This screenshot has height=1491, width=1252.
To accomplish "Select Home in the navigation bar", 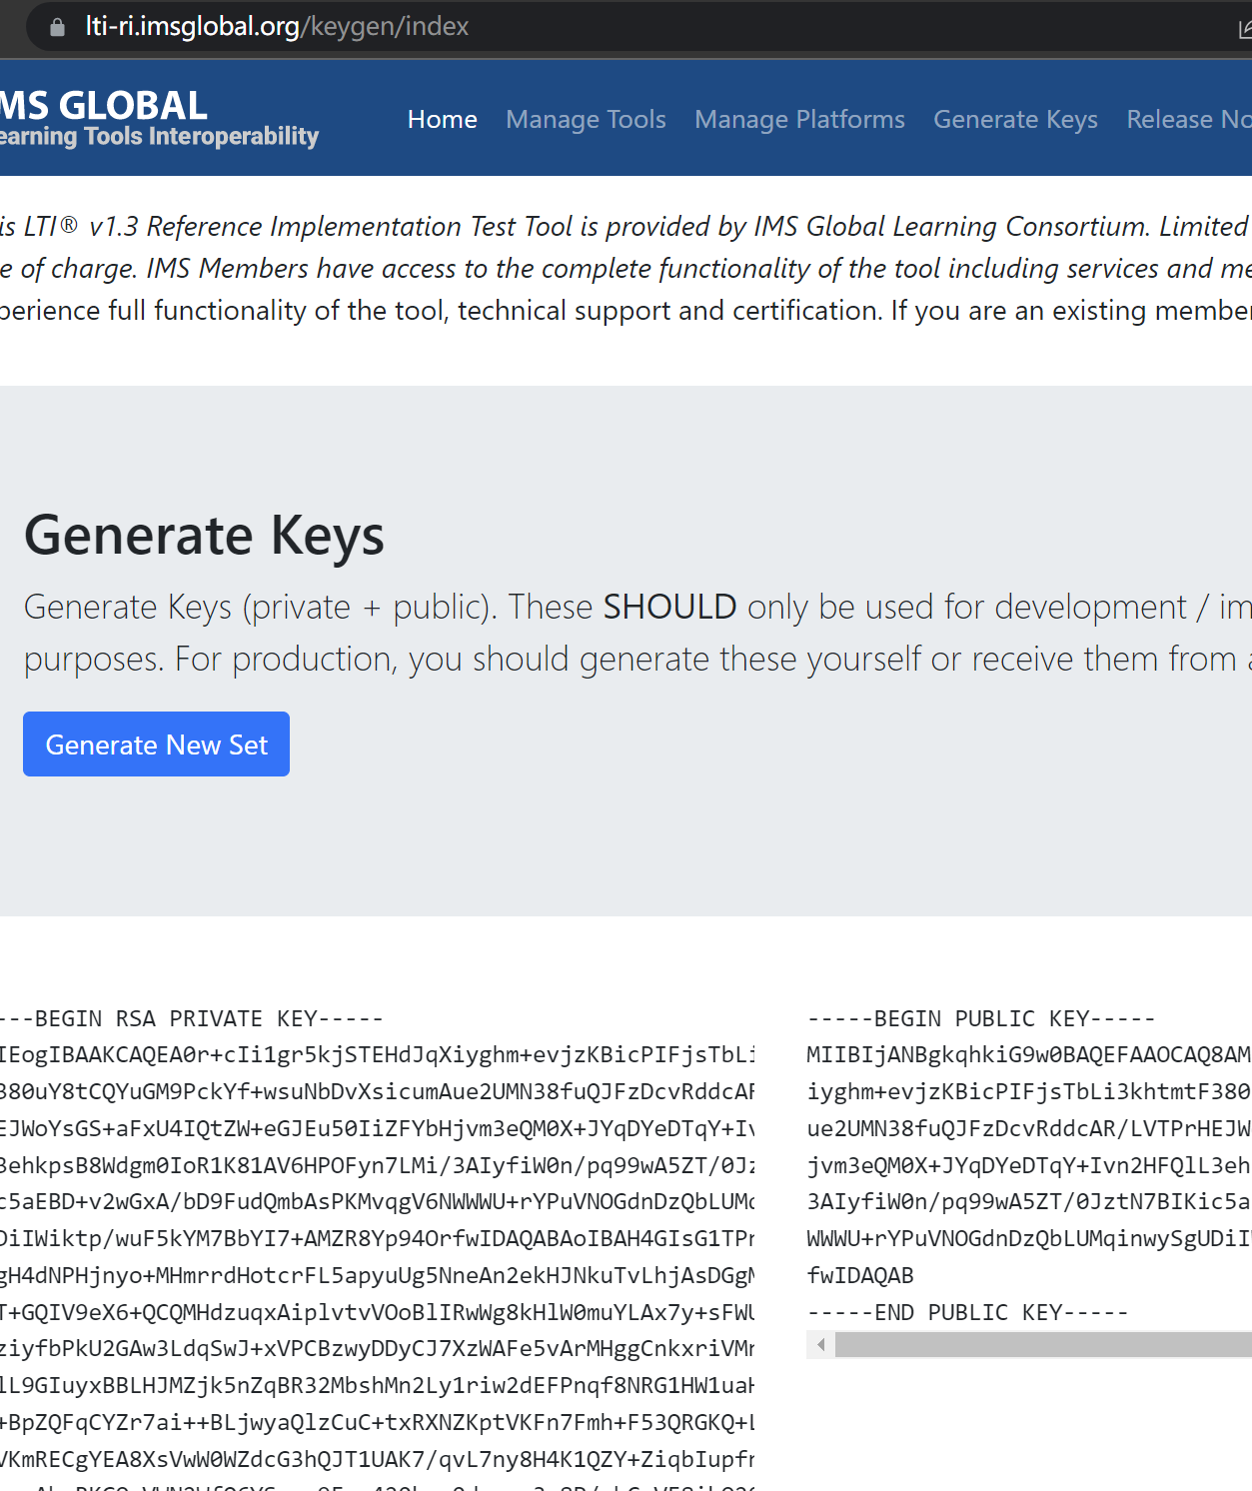I will click(x=442, y=119).
